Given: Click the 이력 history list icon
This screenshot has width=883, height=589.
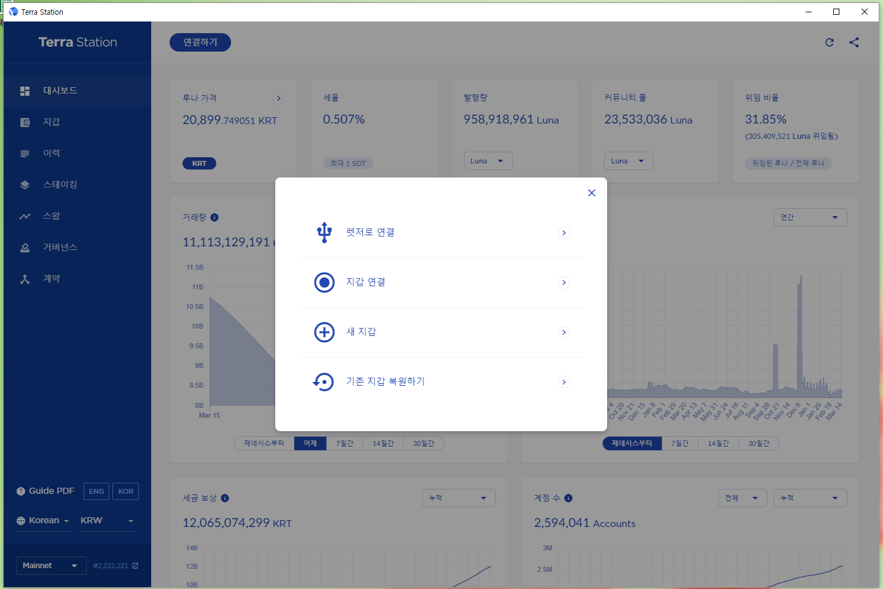Looking at the screenshot, I should click(25, 154).
